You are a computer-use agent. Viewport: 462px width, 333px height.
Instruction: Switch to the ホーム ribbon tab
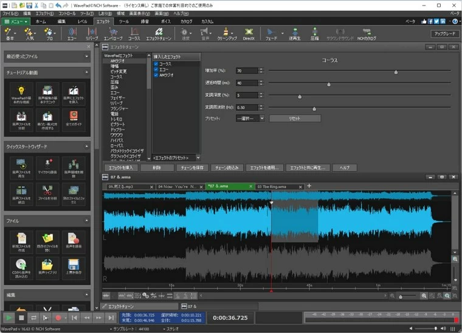[x=41, y=21]
